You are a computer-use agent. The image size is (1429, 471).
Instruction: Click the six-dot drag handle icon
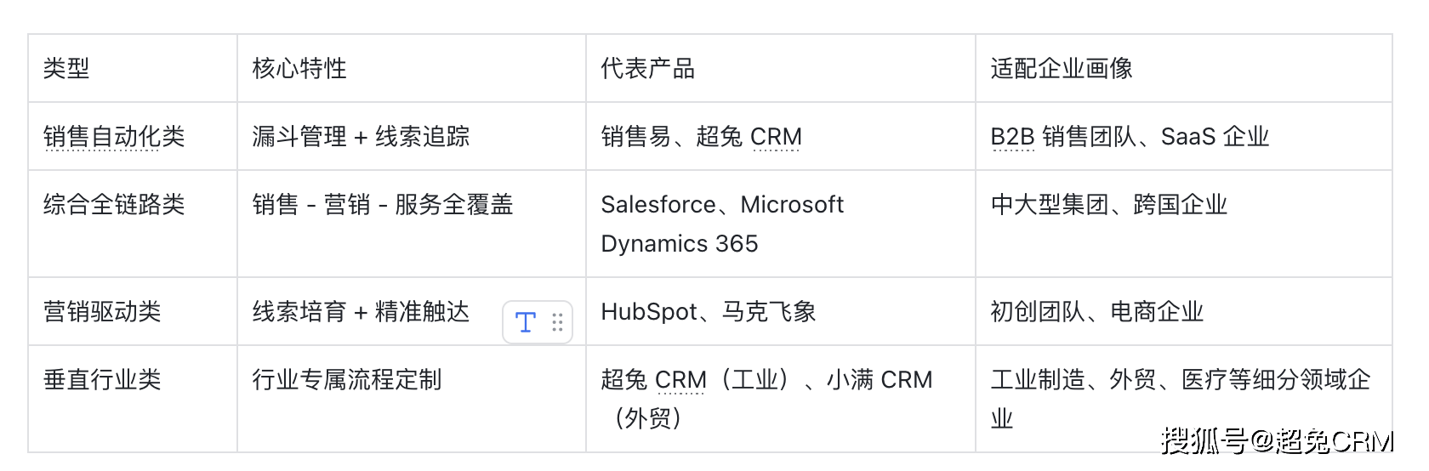pyautogui.click(x=557, y=322)
